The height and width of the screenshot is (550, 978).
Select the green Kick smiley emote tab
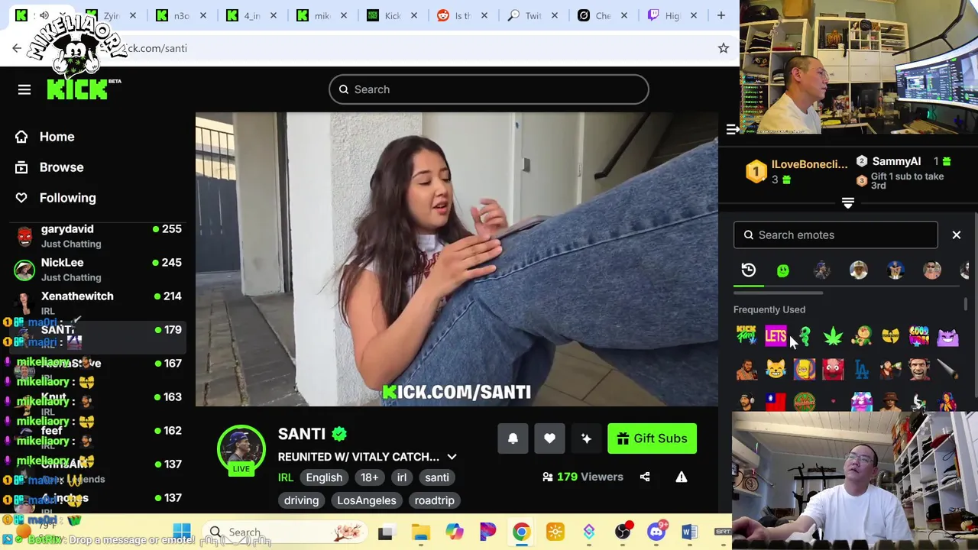(x=783, y=270)
